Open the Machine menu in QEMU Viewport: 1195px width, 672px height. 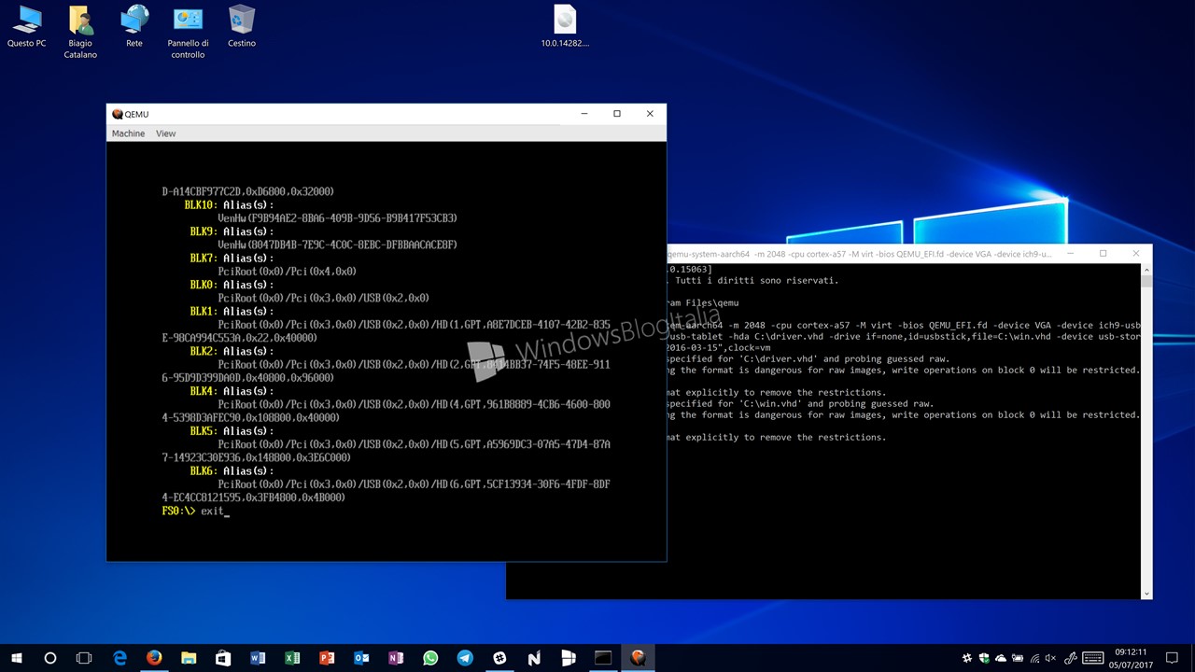coord(128,133)
